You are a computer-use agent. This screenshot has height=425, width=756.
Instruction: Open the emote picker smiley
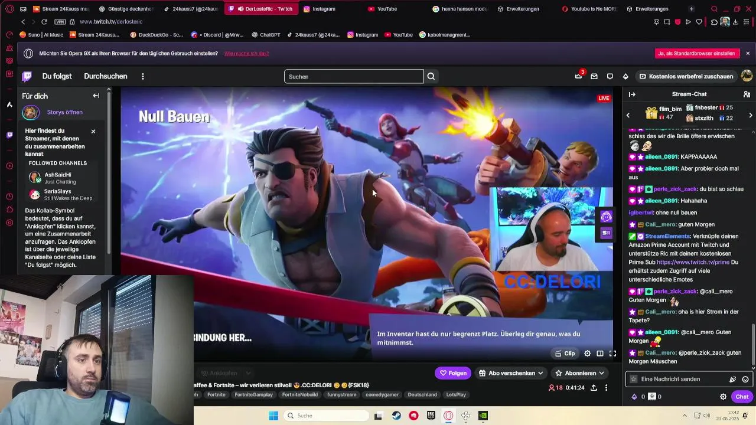pyautogui.click(x=745, y=380)
